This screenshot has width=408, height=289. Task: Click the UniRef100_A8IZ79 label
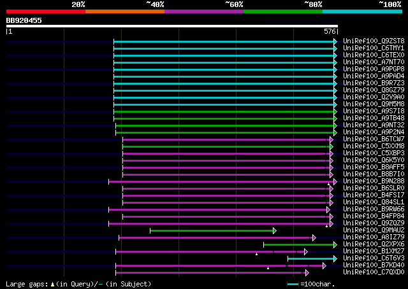(374, 237)
